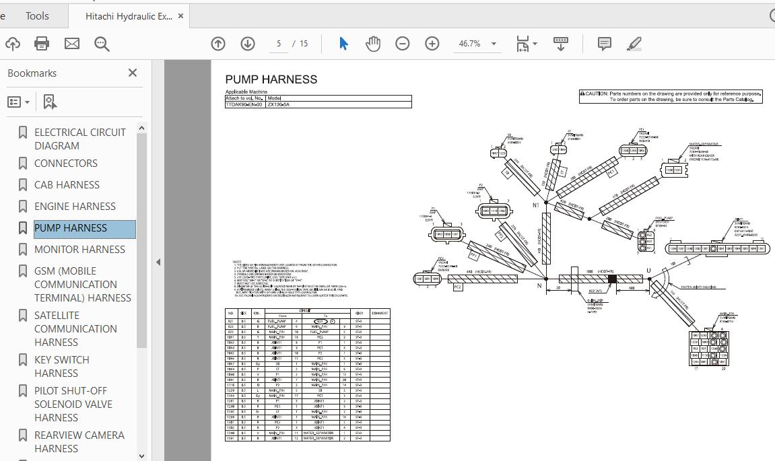Select the Hand tool in the toolbar
Viewport: 775px width, 461px height.
click(x=372, y=43)
